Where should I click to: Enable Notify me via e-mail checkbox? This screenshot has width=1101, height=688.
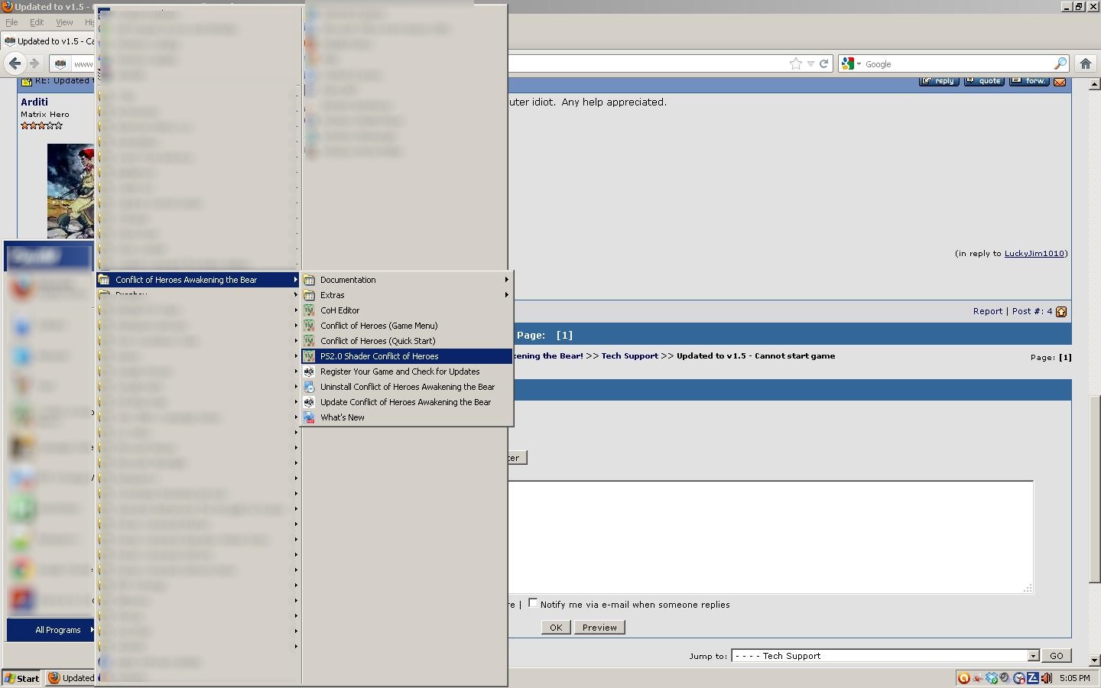533,603
